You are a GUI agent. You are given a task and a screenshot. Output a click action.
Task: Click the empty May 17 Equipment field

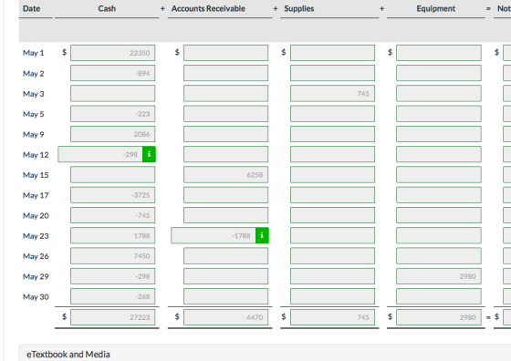coord(439,195)
